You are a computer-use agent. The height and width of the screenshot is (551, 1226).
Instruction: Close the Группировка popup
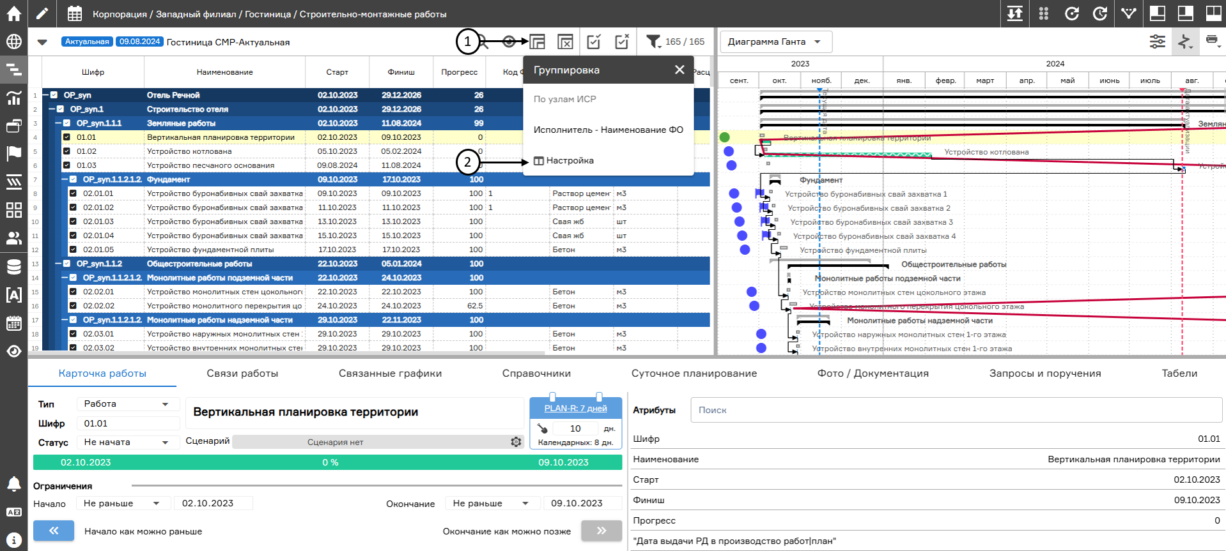[679, 70]
